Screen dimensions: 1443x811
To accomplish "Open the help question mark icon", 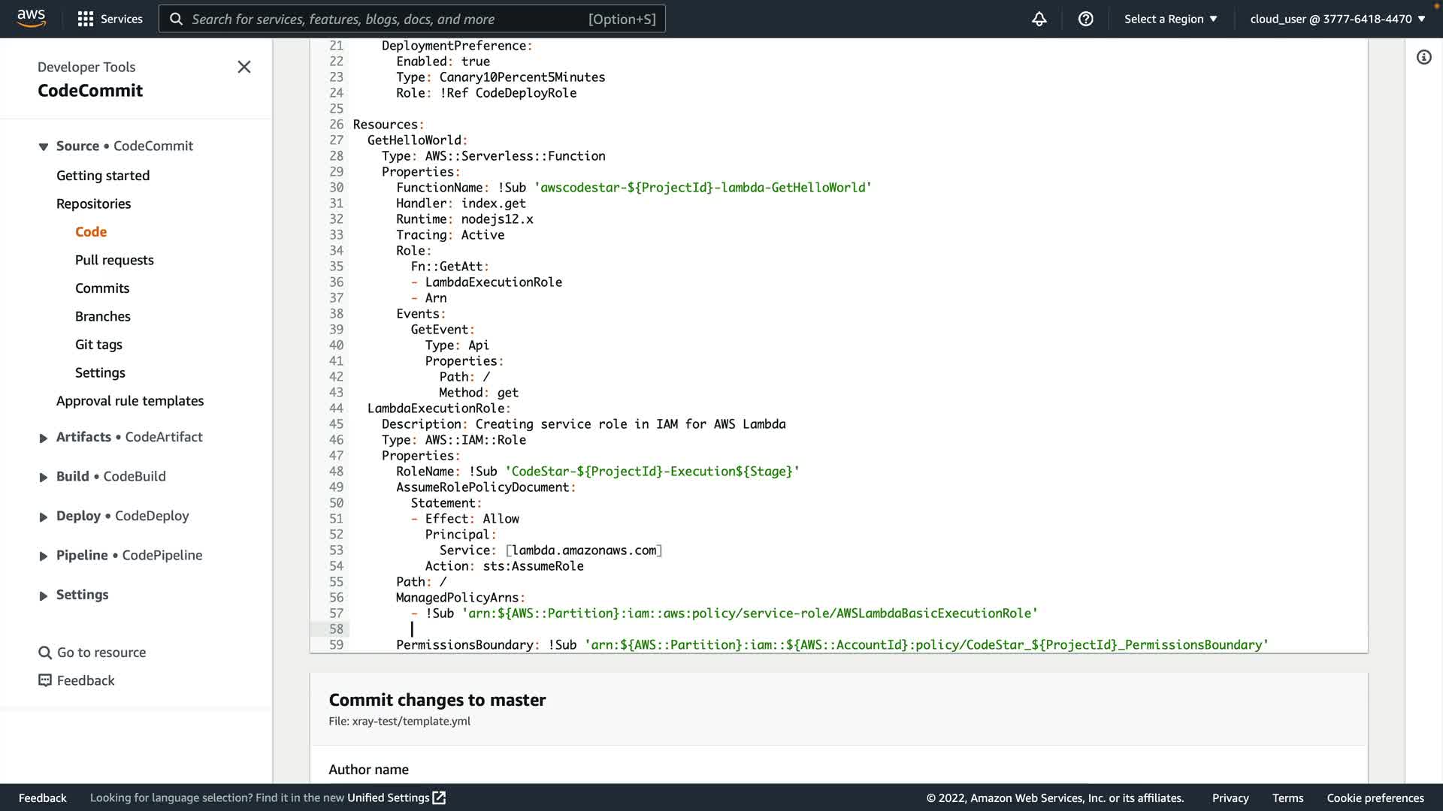I will pos(1085,19).
